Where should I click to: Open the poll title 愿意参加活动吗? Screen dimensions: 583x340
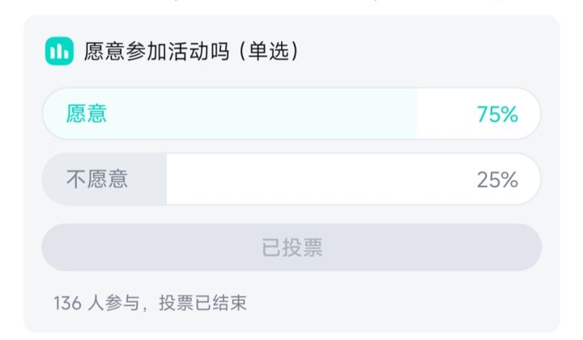(155, 51)
